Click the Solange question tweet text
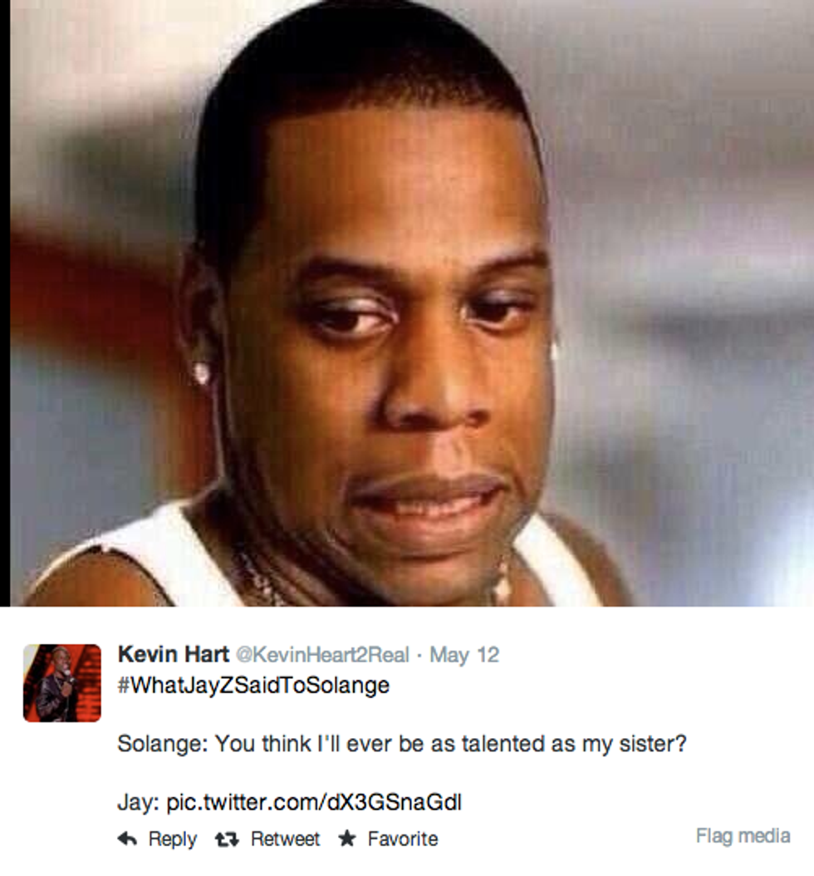The height and width of the screenshot is (876, 814). tap(402, 744)
